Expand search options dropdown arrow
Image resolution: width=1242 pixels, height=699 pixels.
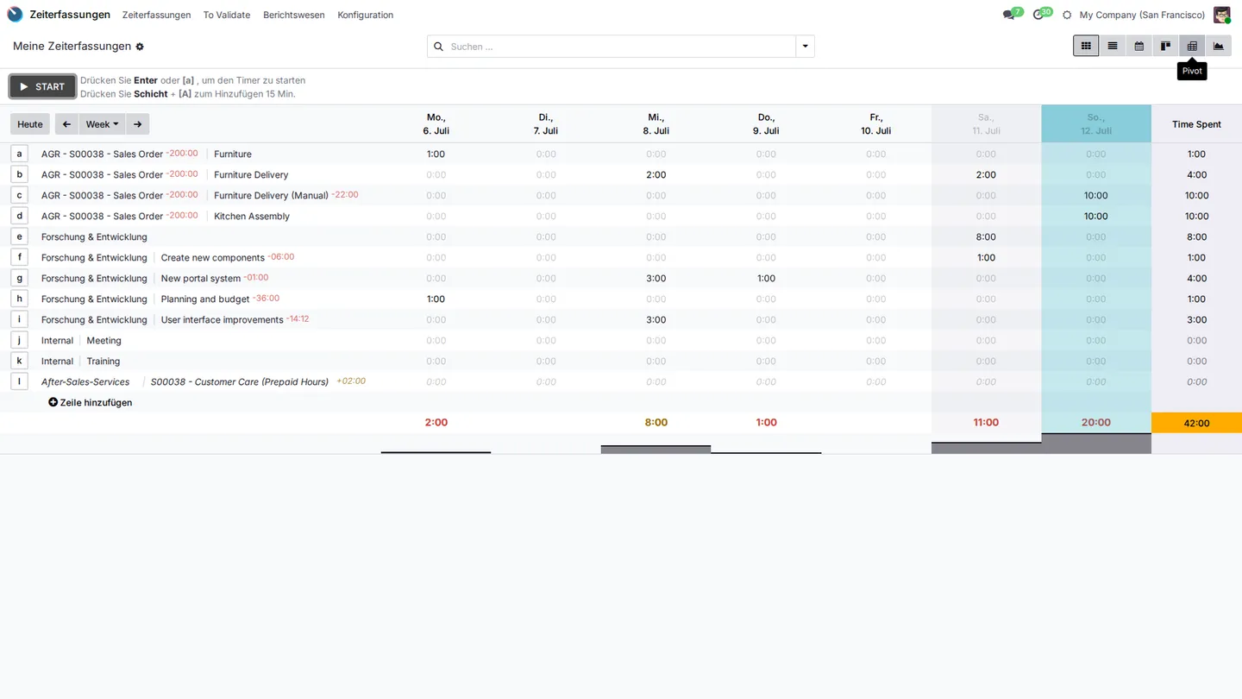coord(805,47)
